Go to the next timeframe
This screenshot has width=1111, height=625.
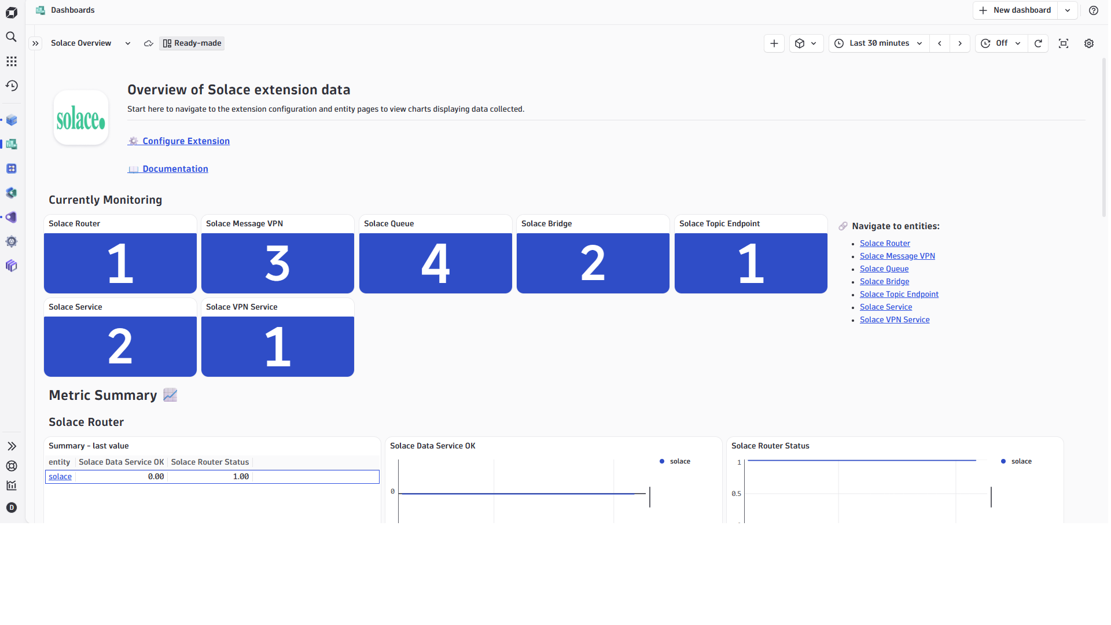(960, 43)
